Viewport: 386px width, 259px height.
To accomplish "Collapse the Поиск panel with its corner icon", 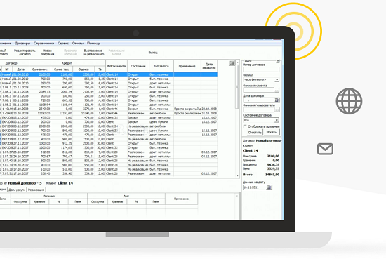I will coord(278,61).
